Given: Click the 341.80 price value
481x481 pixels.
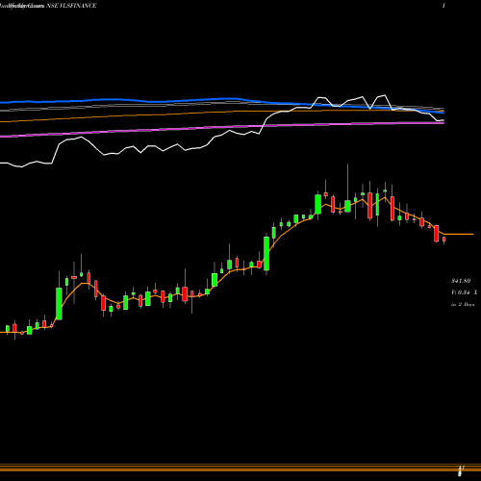Looking at the screenshot, I should click(x=461, y=281).
